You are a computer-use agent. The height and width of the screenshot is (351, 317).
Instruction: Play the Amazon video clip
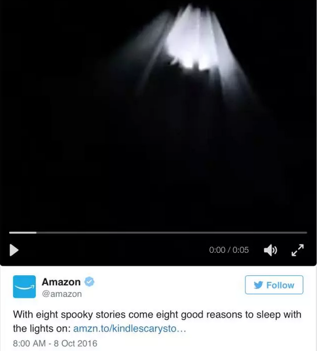[x=14, y=250]
